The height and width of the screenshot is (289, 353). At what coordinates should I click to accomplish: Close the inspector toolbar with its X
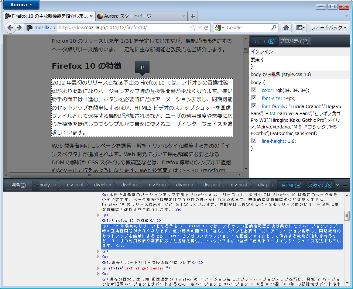tap(337, 185)
